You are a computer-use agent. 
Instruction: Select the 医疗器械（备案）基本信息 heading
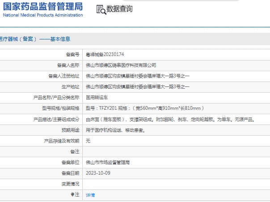point(35,39)
